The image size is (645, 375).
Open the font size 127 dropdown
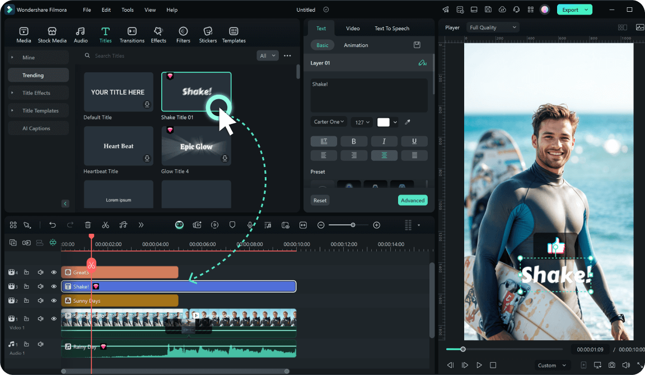(362, 122)
